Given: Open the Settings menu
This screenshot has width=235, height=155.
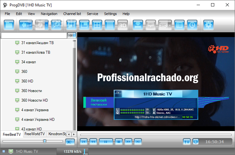Looking at the screenshot, I should tap(110, 14).
